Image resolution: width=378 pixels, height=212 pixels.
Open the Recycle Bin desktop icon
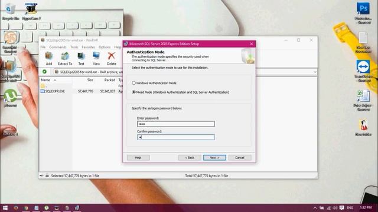pos(11,11)
